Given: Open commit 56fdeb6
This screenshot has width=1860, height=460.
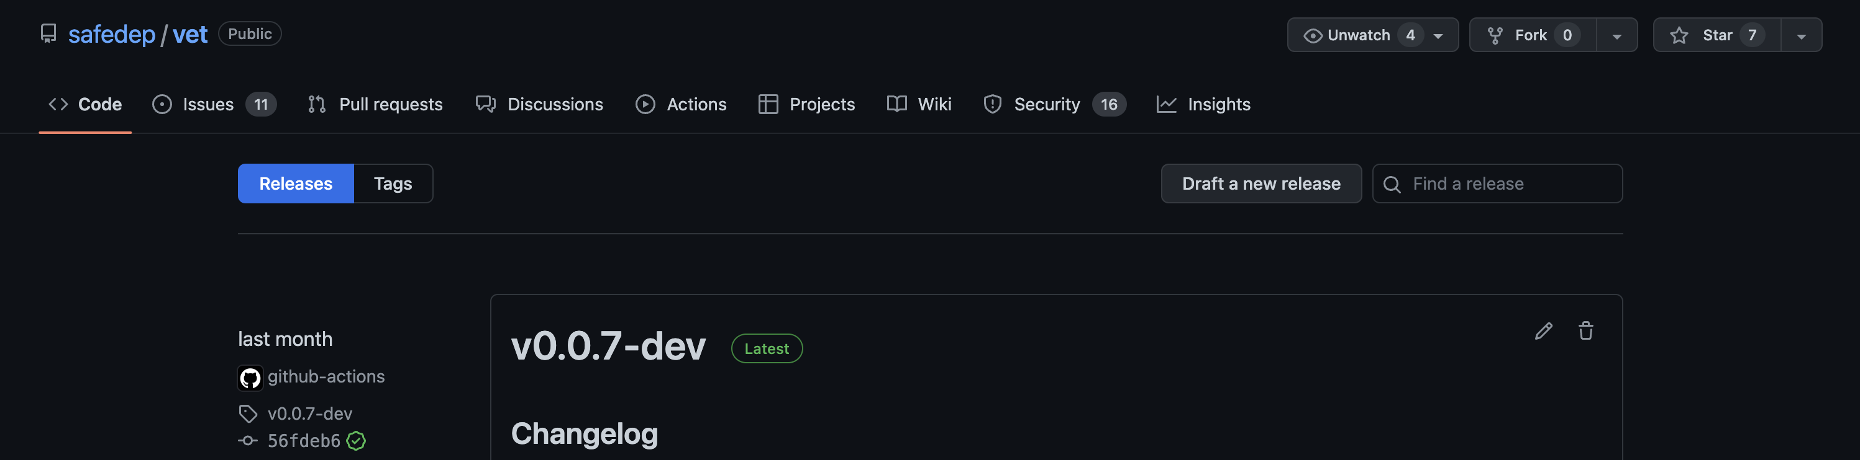Looking at the screenshot, I should click(304, 441).
